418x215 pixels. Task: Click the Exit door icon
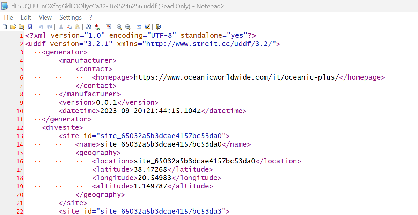click(159, 27)
